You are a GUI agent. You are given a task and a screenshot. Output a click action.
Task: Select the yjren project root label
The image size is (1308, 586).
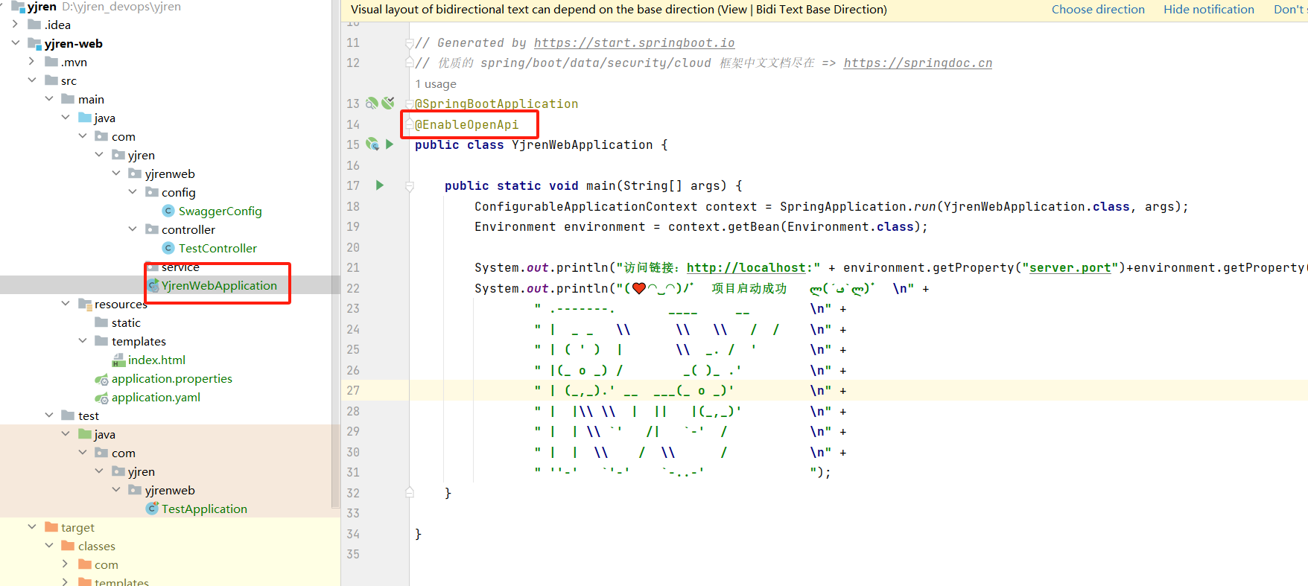[42, 7]
